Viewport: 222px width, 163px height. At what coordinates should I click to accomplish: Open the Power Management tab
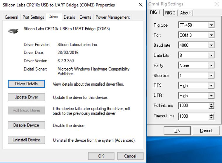pos(112,17)
